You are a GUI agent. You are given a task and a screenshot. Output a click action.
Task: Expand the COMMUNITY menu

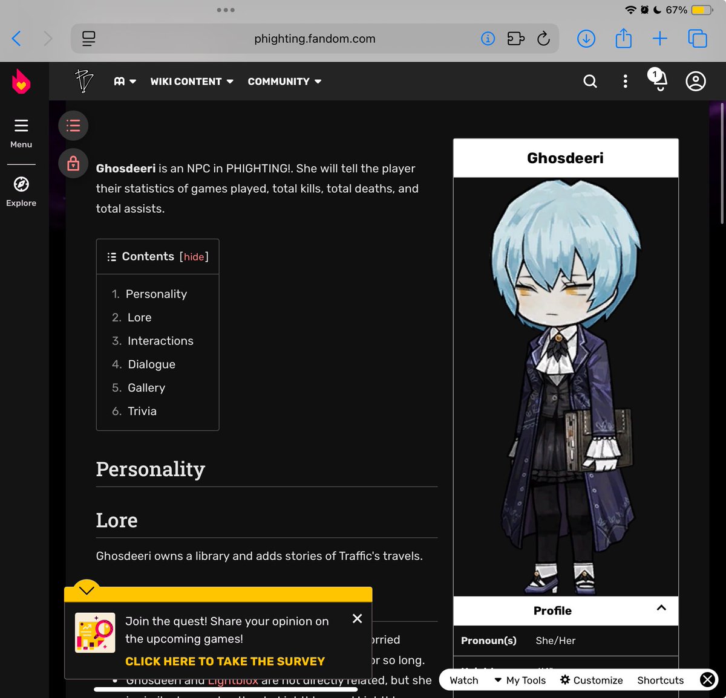click(284, 82)
